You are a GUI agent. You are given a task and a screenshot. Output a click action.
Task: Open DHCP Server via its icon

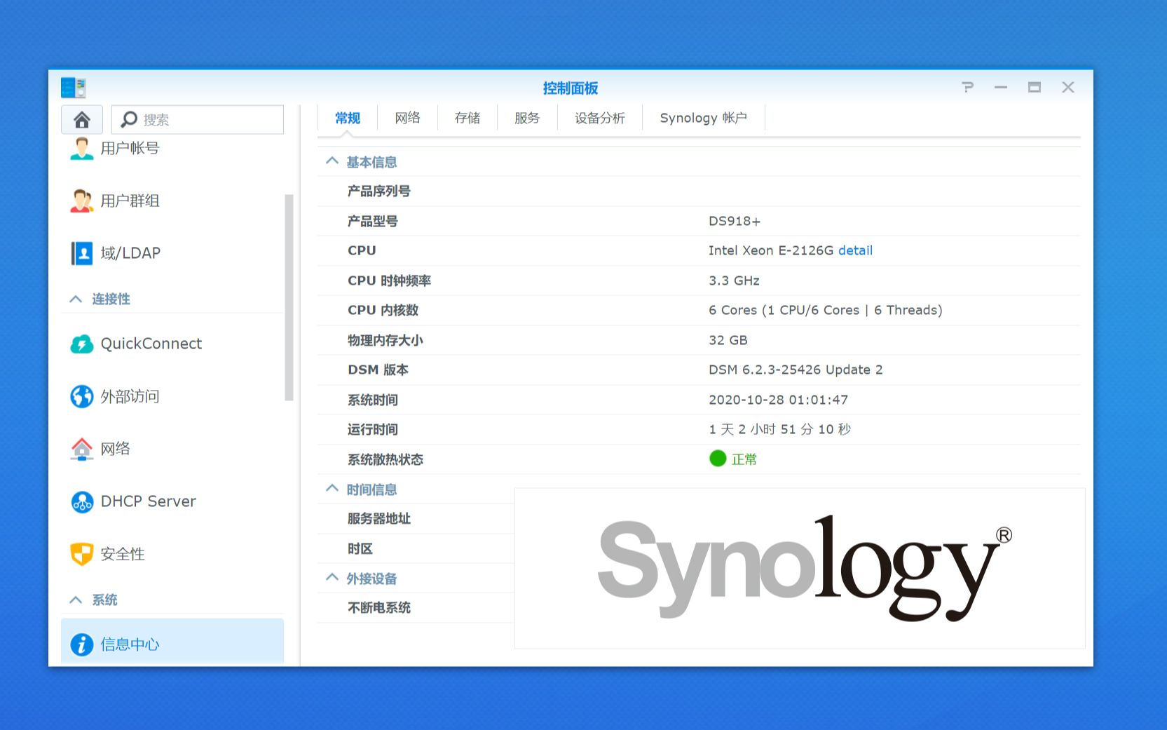coord(82,501)
